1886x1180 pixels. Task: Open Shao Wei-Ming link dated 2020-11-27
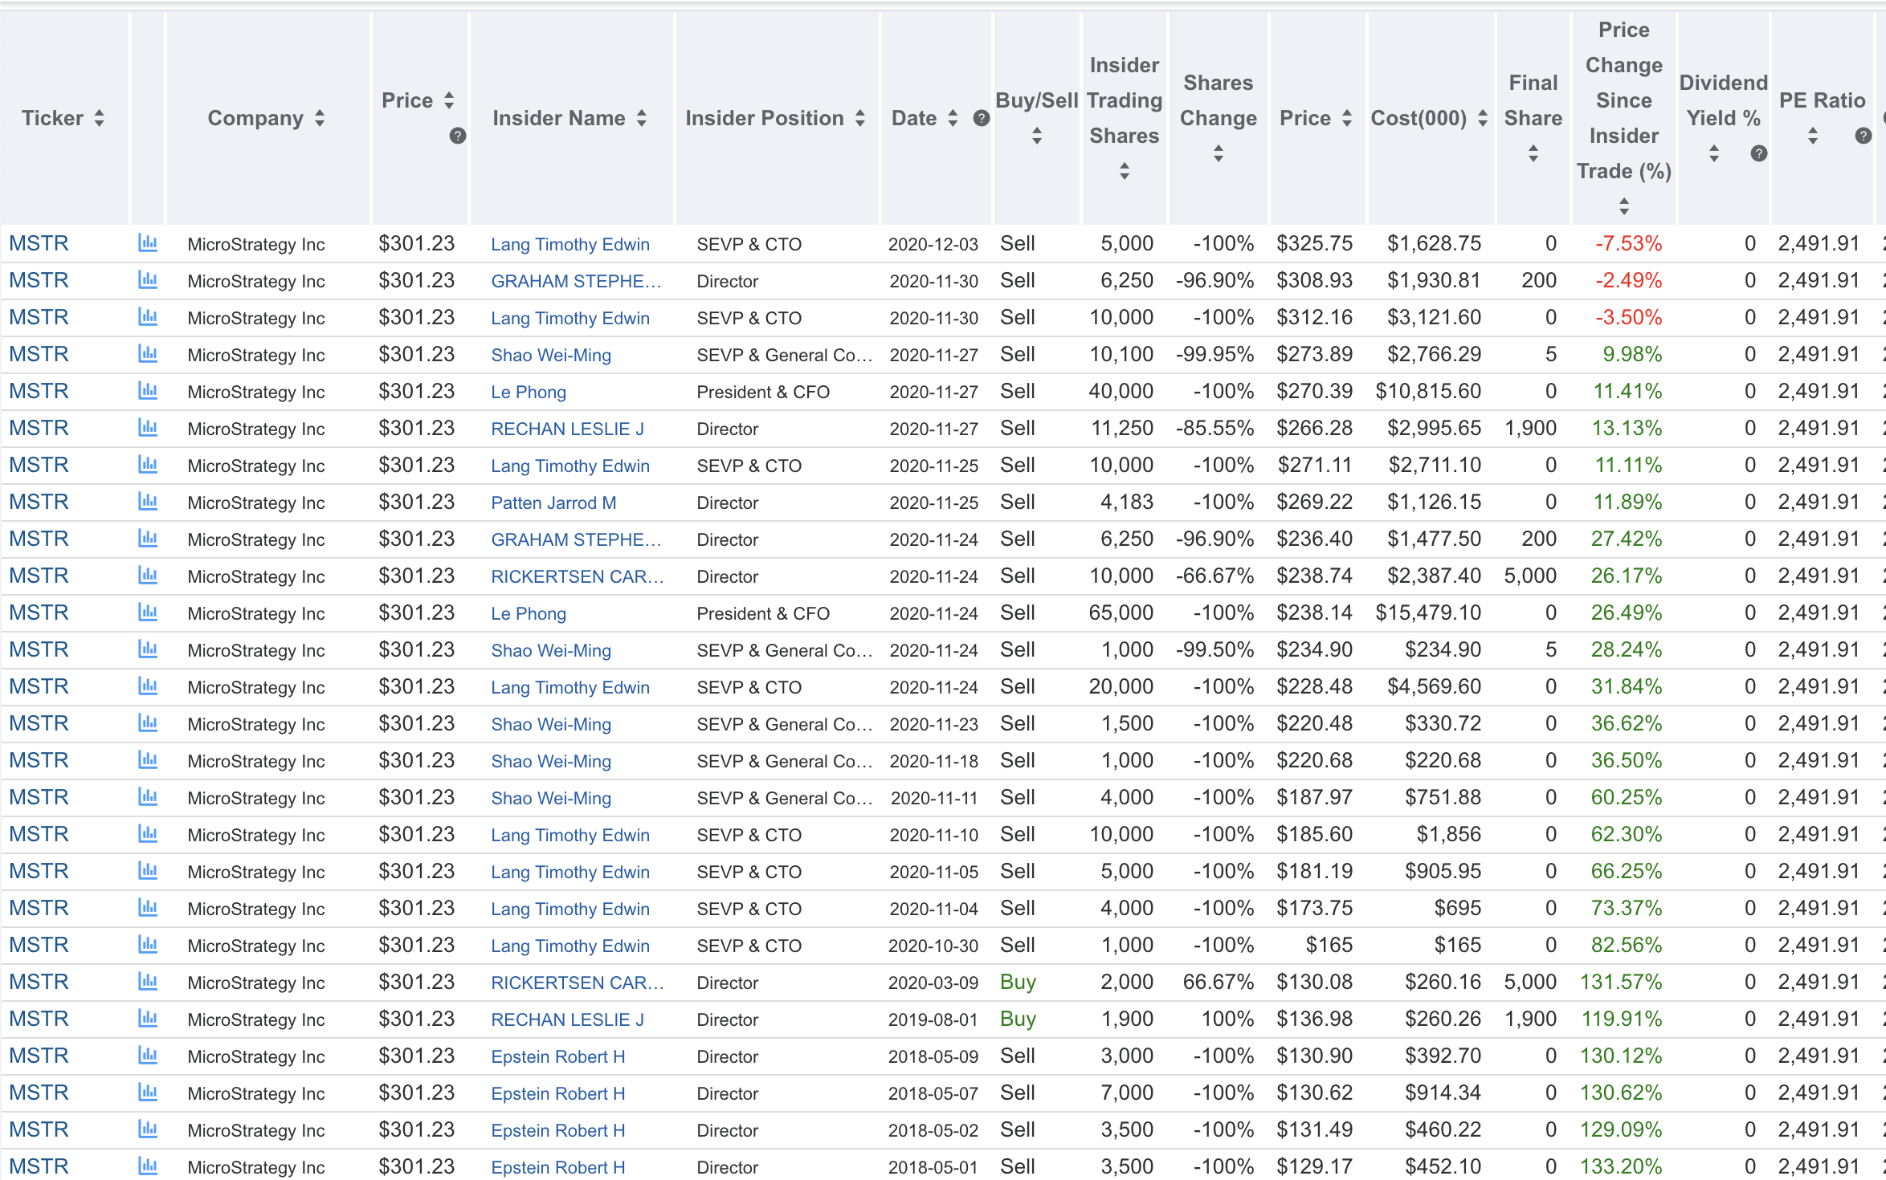click(x=551, y=355)
